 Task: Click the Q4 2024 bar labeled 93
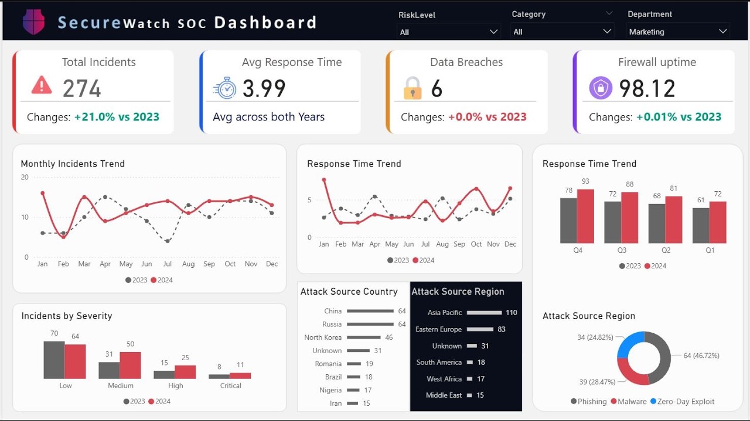pyautogui.click(x=585, y=216)
